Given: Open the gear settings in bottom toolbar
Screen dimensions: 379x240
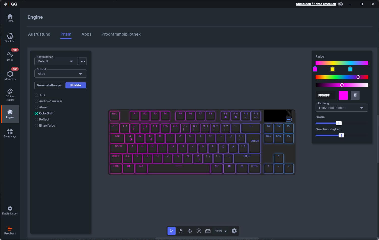Looking at the screenshot, I should coord(234,231).
